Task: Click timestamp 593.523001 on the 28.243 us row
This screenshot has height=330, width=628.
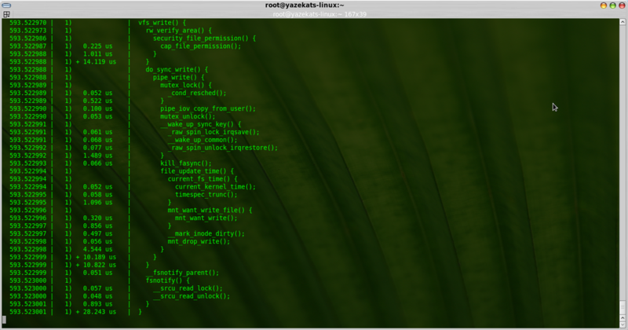Action: [28, 312]
